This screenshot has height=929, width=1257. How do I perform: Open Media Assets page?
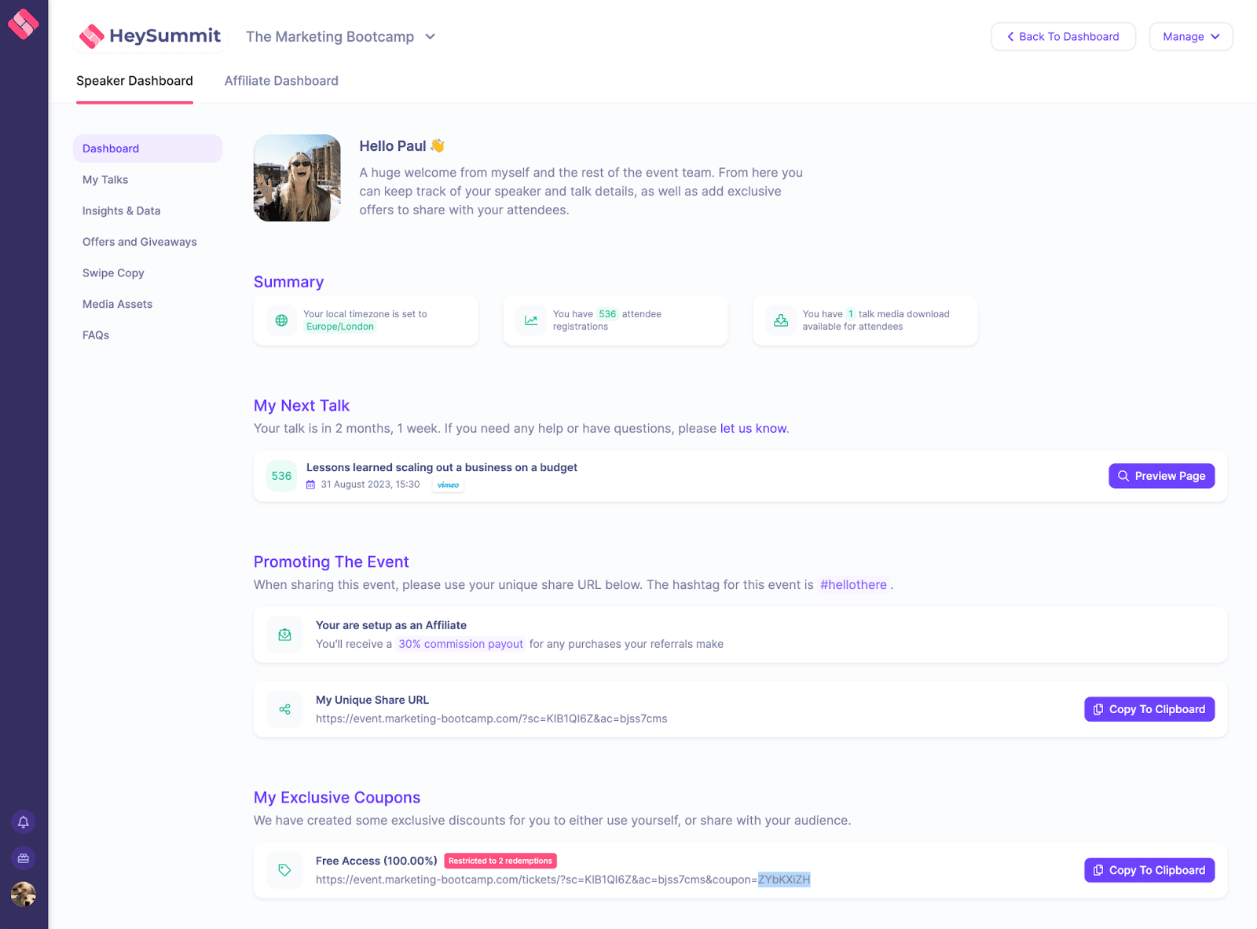(x=117, y=304)
